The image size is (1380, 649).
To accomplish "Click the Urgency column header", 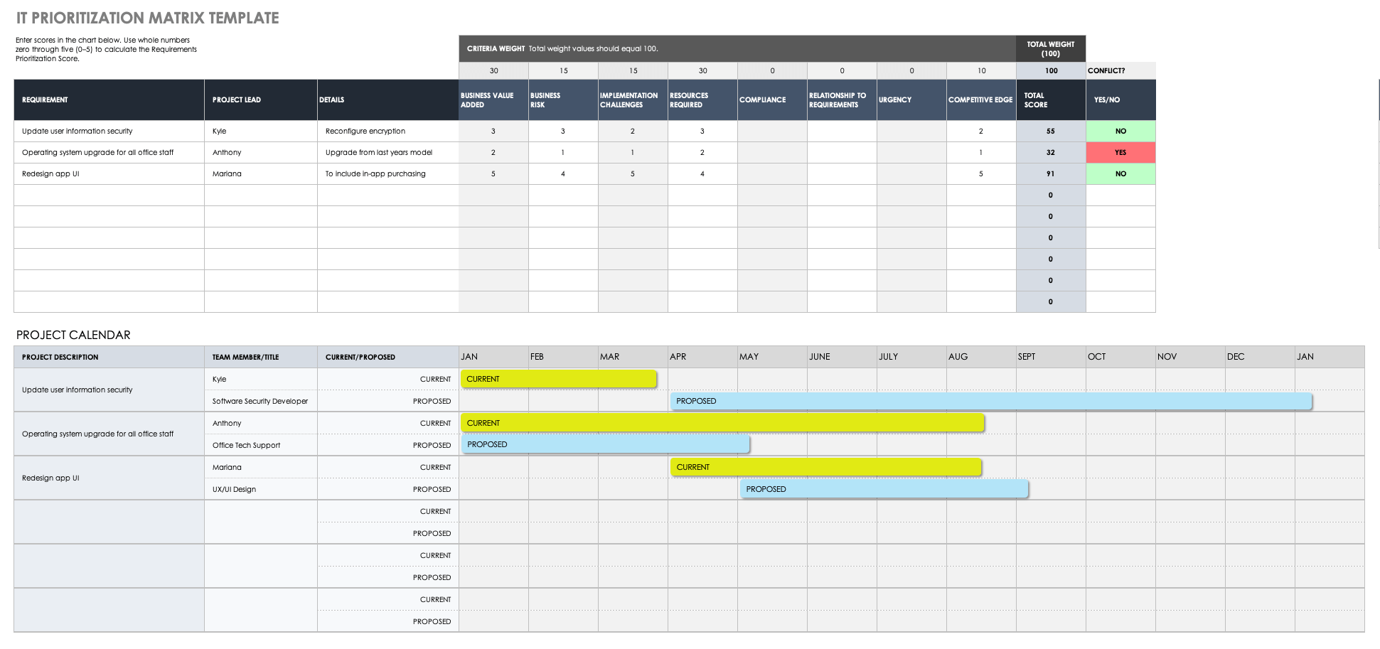I will [911, 100].
